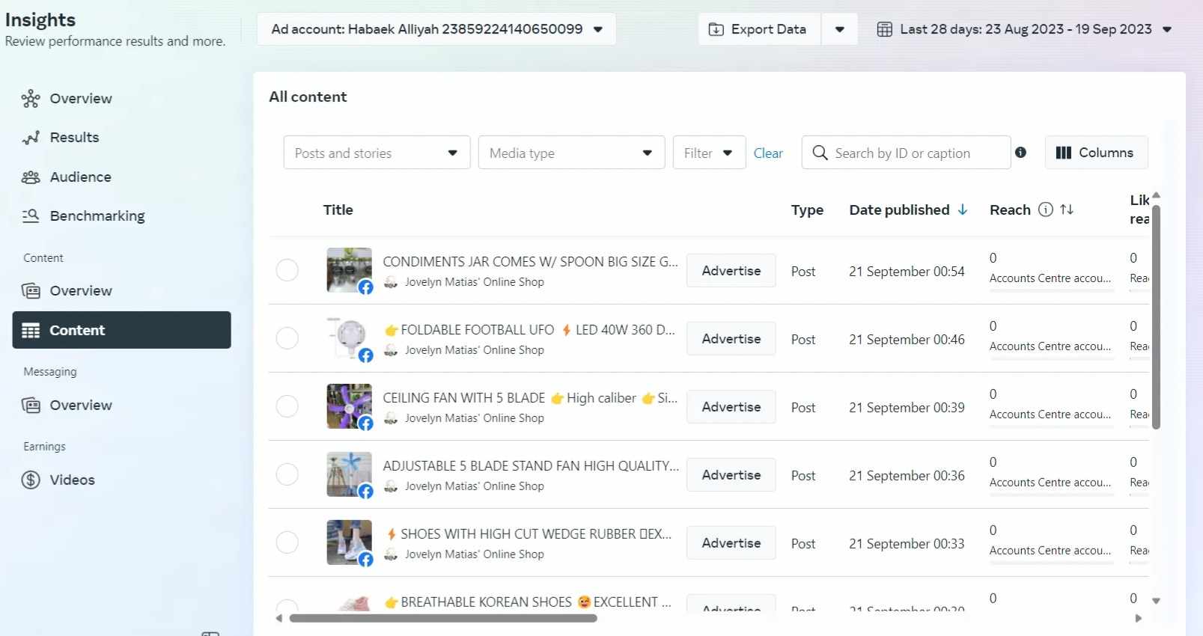Sort by Reach using the arrows icon
Image resolution: width=1203 pixels, height=636 pixels.
(1067, 210)
